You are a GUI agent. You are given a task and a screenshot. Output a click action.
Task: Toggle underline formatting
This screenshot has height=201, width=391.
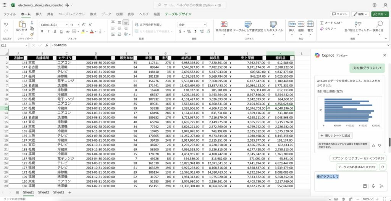pyautogui.click(x=55, y=31)
